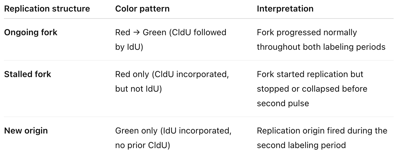Click the Interpretation column header
Viewport: 400px width, 159px height.
click(285, 9)
